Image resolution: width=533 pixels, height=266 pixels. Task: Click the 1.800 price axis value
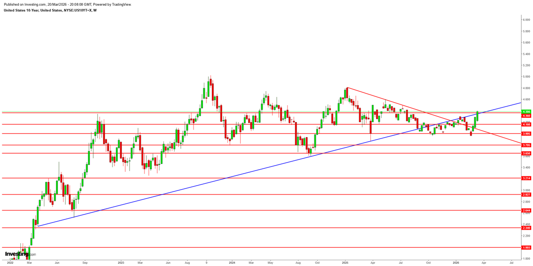click(526, 258)
